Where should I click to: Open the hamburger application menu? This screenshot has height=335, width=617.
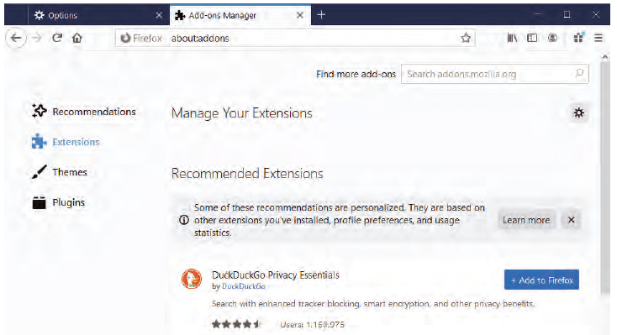click(x=599, y=38)
